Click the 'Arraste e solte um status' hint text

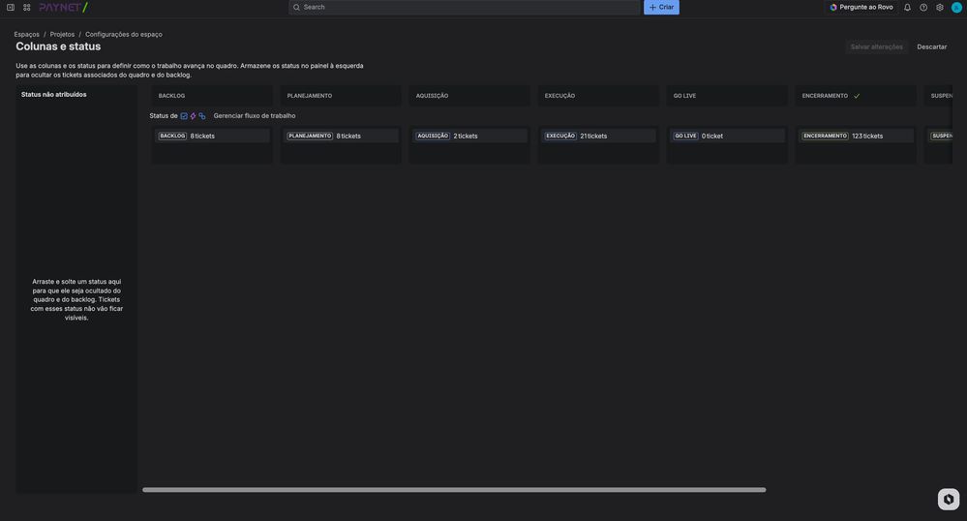(76, 299)
